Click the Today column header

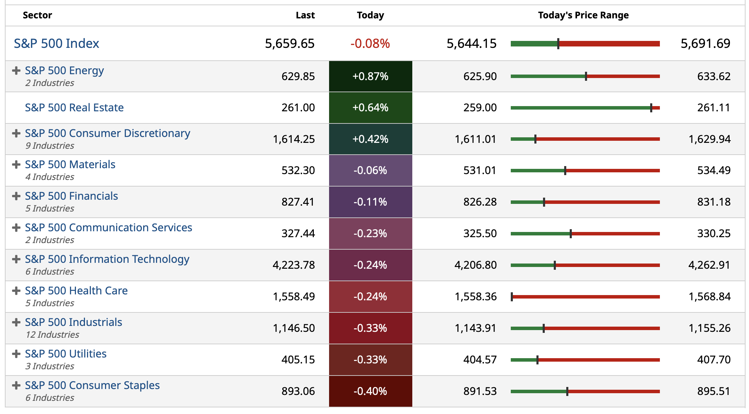[x=370, y=15]
